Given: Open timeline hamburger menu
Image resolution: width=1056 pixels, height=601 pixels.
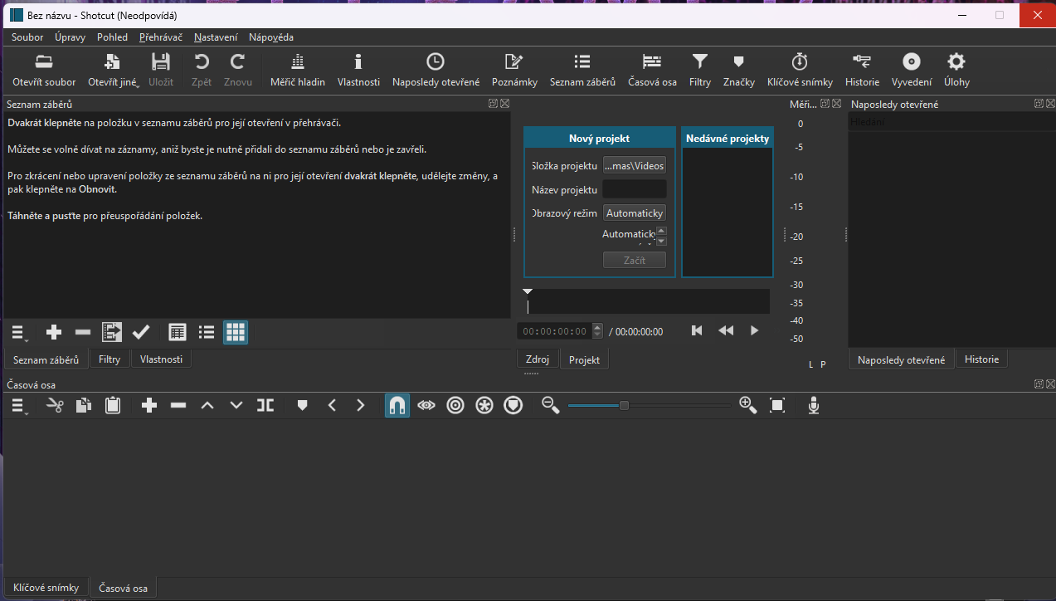Looking at the screenshot, I should click(x=19, y=405).
